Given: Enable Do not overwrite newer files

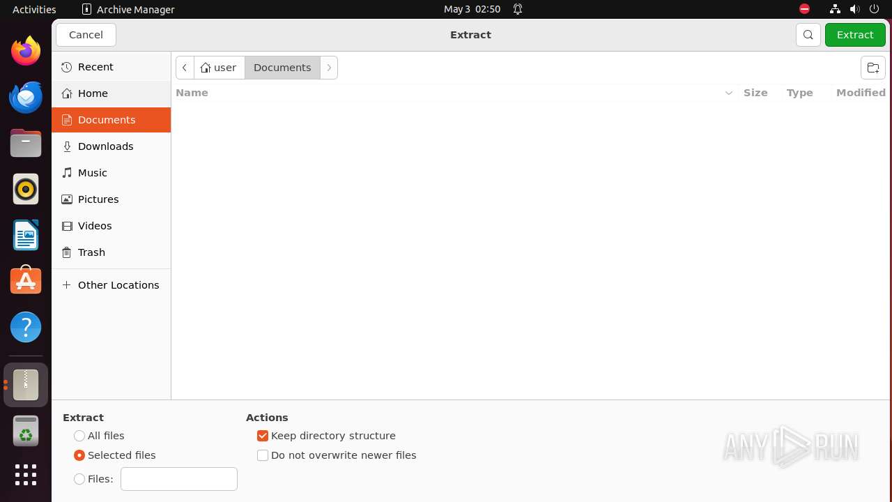Looking at the screenshot, I should [x=263, y=455].
